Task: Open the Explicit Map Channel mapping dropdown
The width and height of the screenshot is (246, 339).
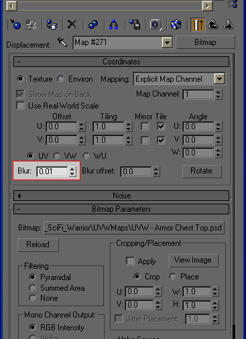Action: [219, 79]
